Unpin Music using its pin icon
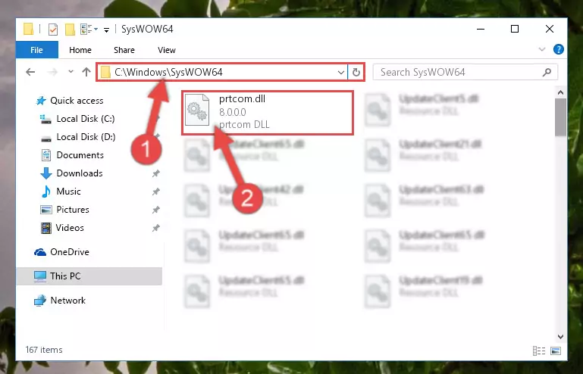The image size is (583, 374). click(x=155, y=192)
